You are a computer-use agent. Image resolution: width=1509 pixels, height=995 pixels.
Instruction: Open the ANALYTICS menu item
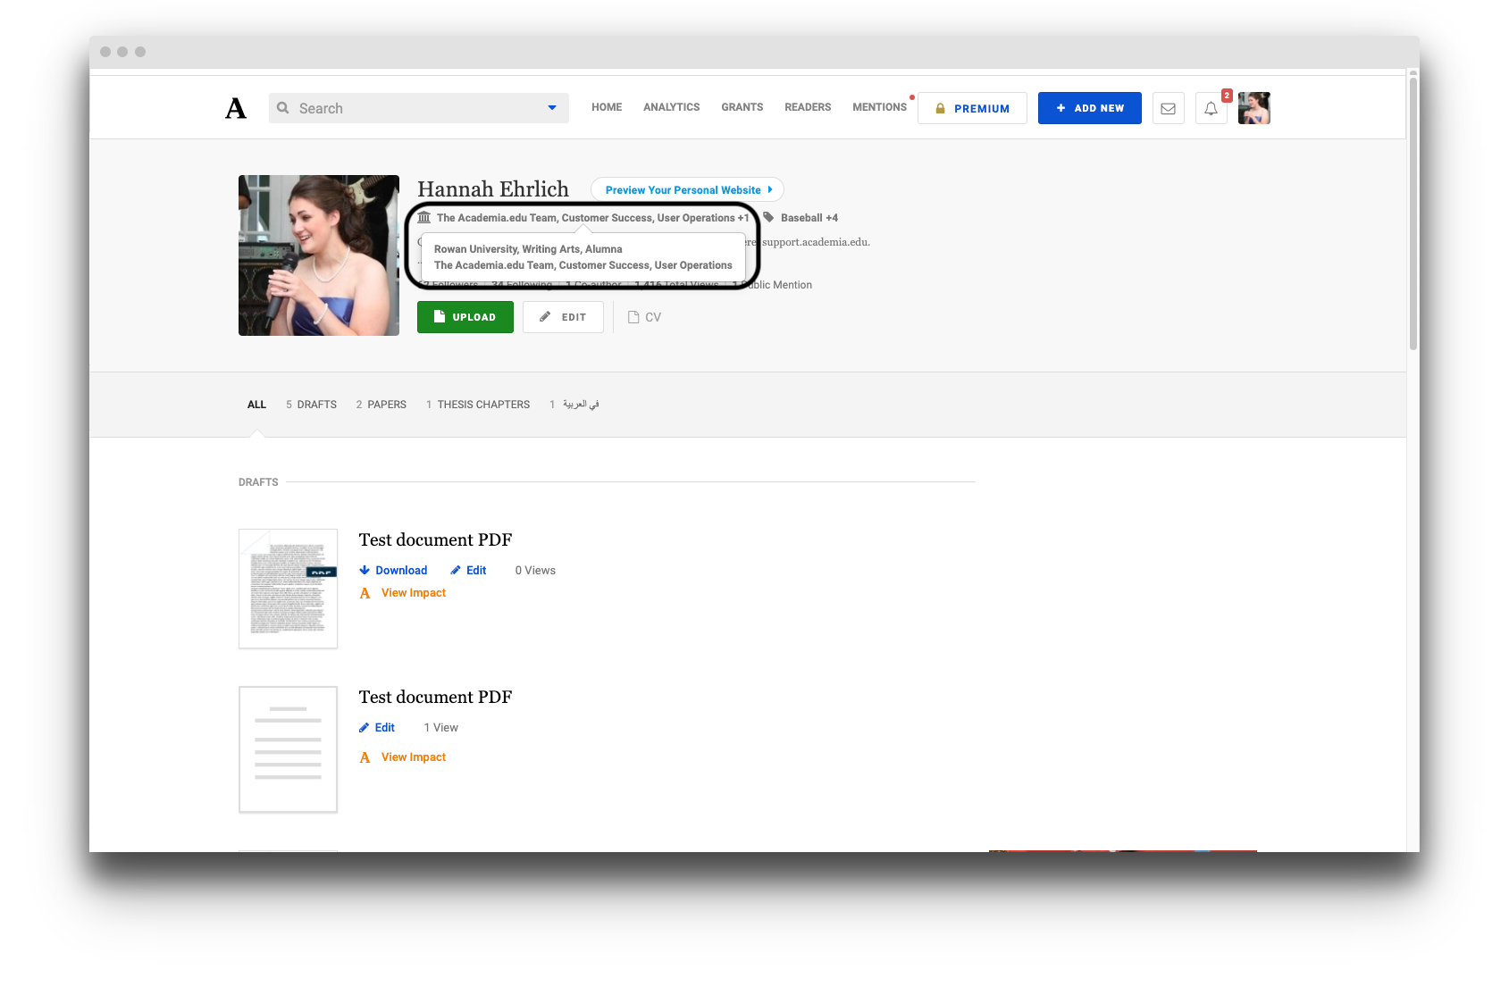click(671, 106)
